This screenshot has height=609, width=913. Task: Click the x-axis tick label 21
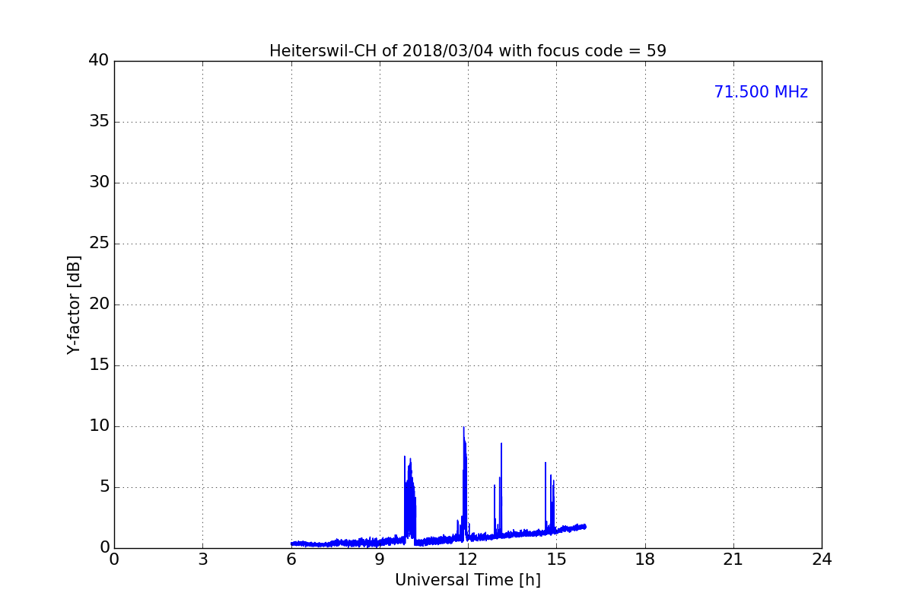click(733, 560)
